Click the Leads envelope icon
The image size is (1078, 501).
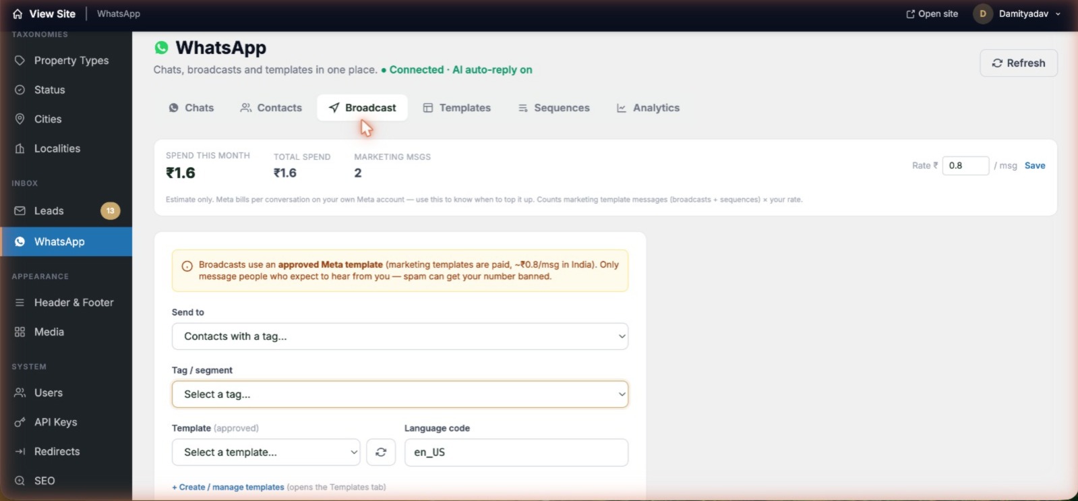point(20,210)
